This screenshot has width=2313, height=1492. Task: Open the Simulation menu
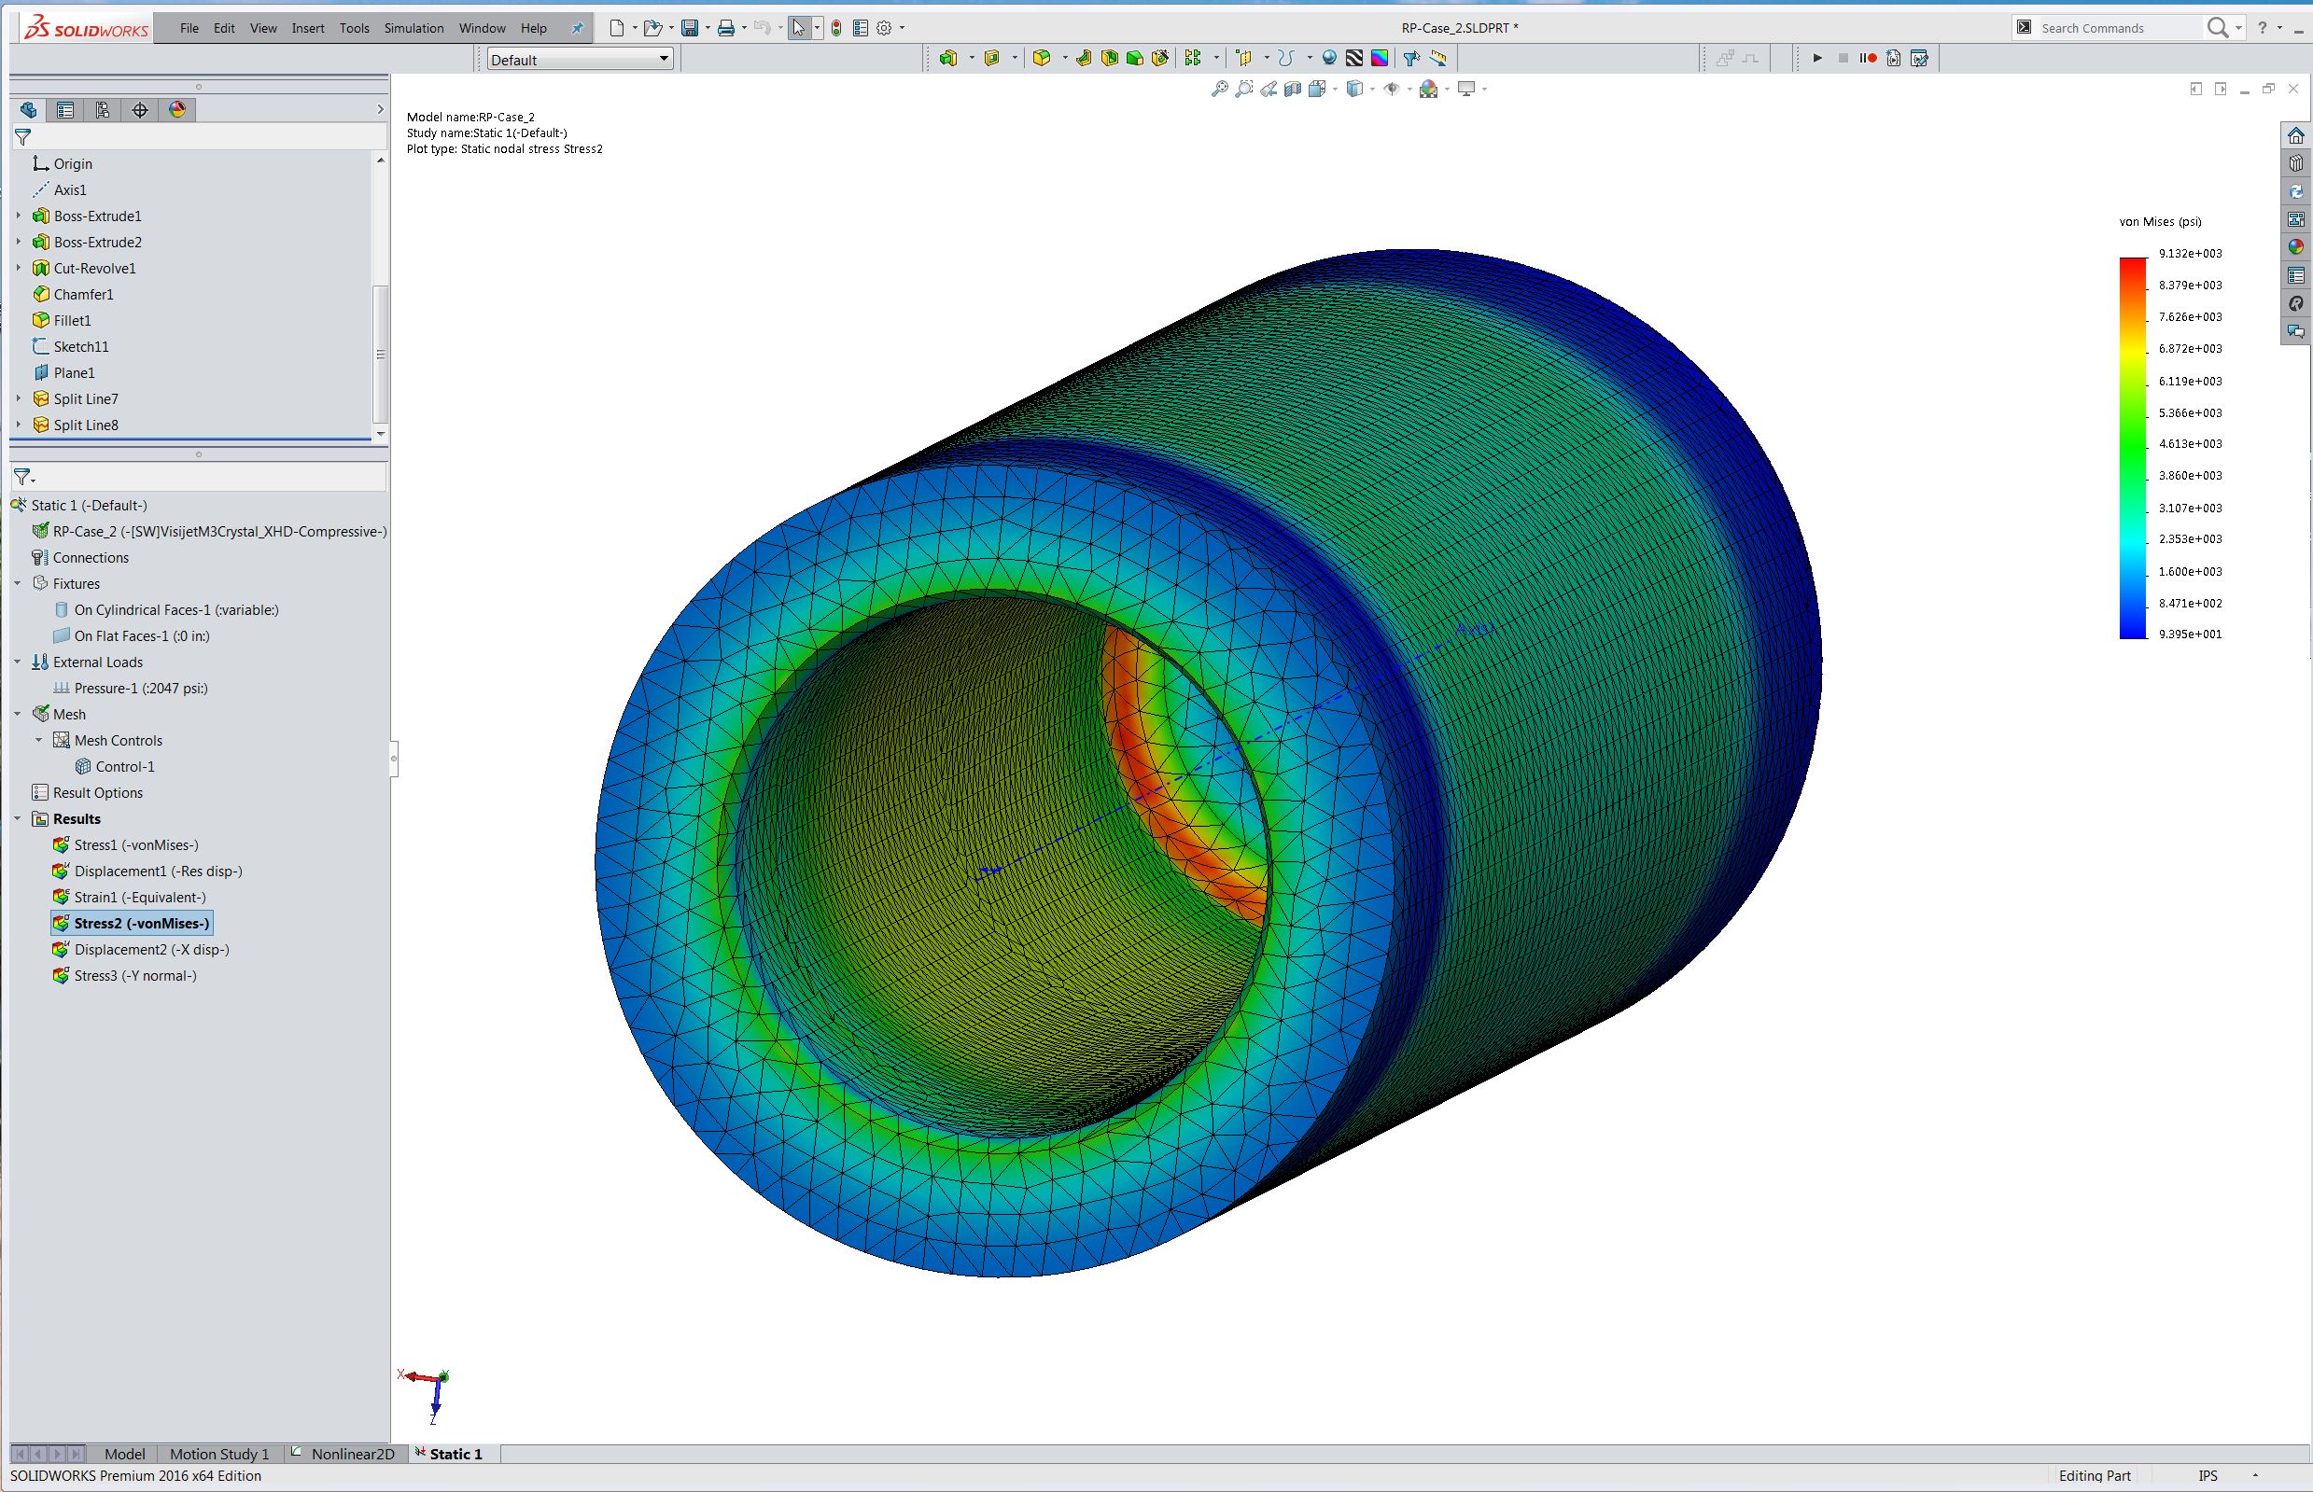414,28
